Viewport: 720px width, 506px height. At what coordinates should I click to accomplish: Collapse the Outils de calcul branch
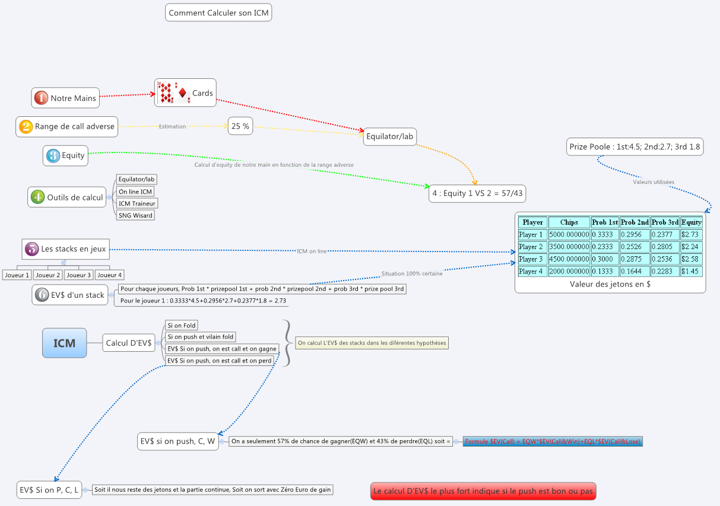(110, 197)
